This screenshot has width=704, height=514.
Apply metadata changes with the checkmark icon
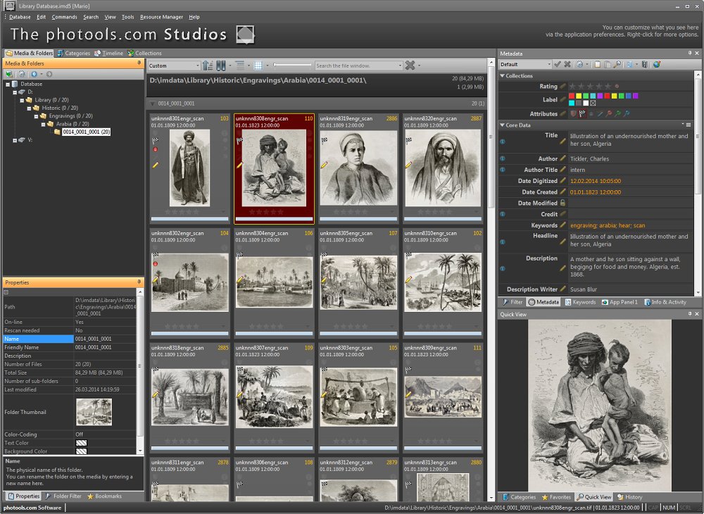[x=558, y=64]
